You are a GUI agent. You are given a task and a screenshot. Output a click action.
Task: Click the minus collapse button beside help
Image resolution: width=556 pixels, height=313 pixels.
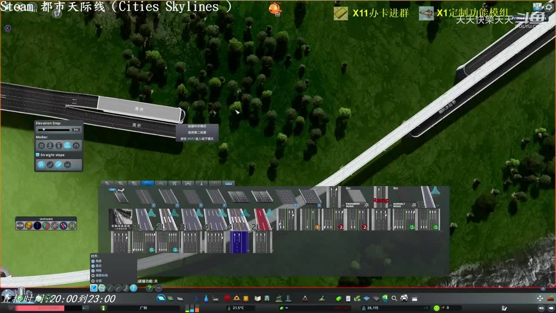pos(159,288)
